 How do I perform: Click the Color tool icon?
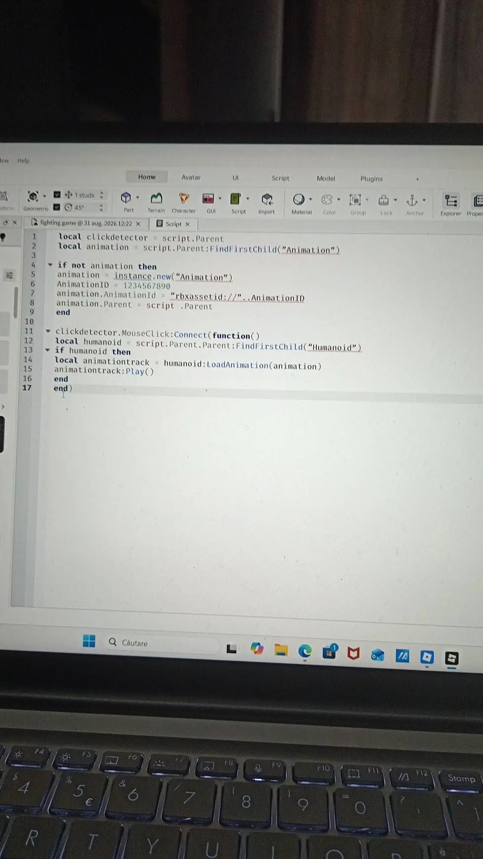(x=326, y=200)
